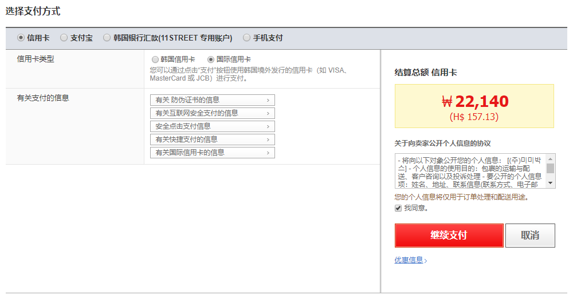This screenshot has height=303, width=573.
Task: Select 手机支付 payment method
Action: point(247,38)
